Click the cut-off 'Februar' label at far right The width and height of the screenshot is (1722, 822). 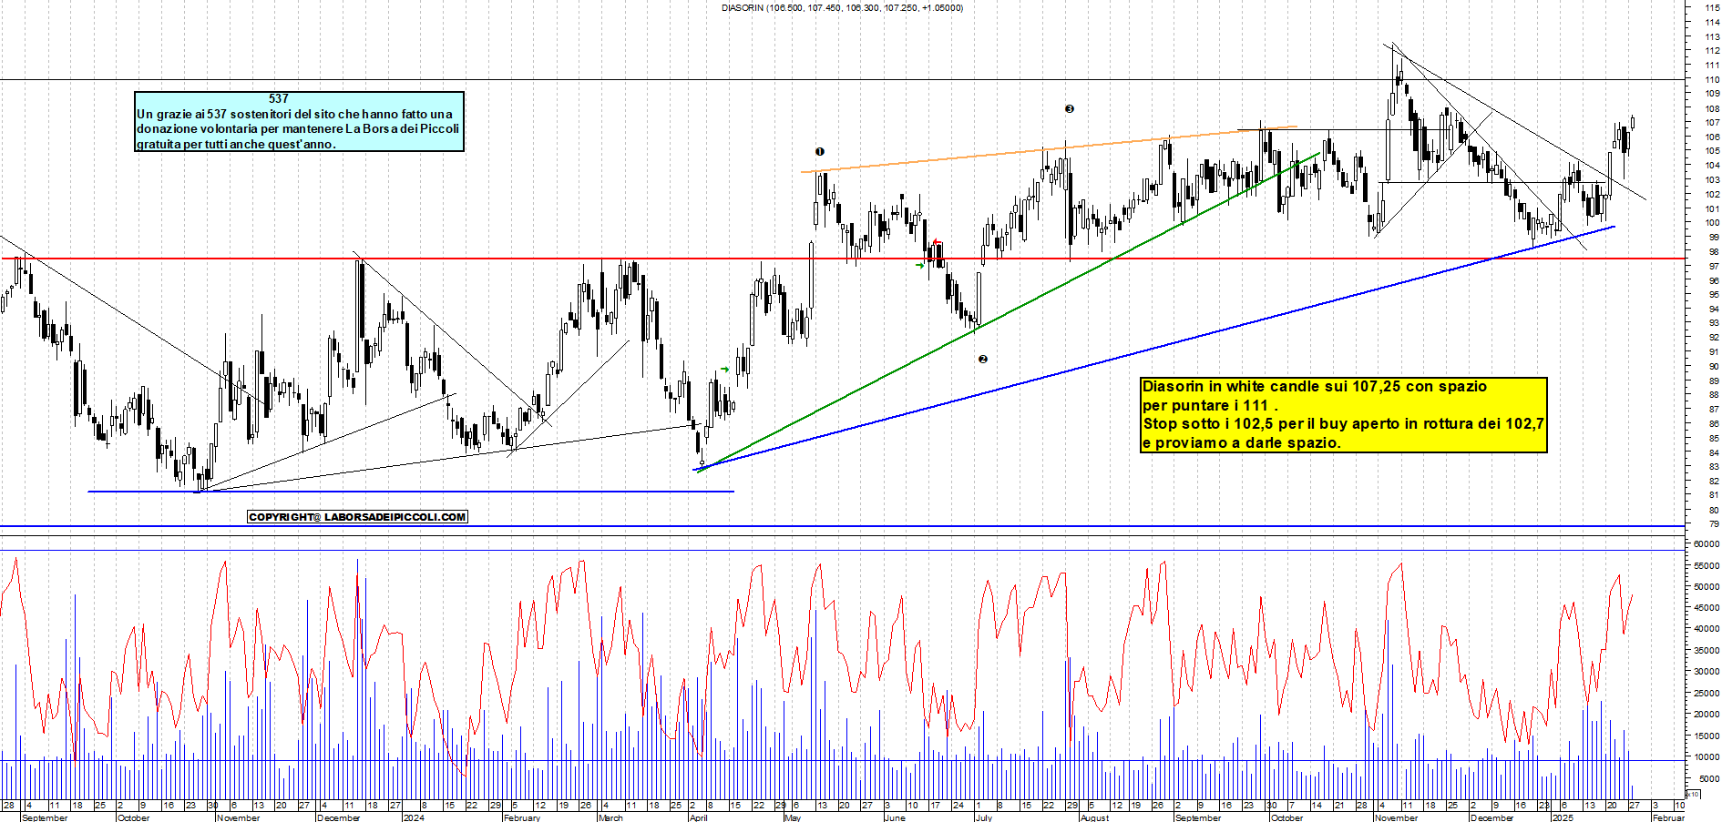(1668, 817)
